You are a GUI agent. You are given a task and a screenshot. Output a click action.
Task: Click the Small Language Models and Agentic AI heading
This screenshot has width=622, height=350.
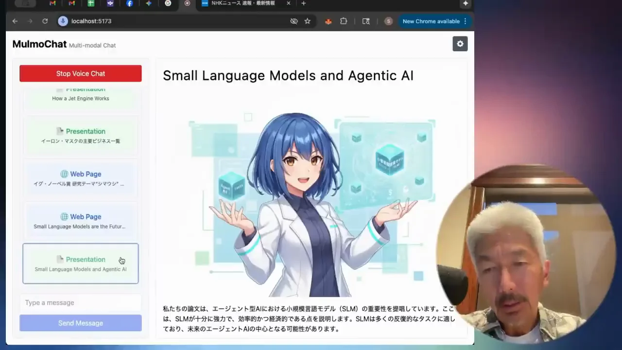(288, 75)
